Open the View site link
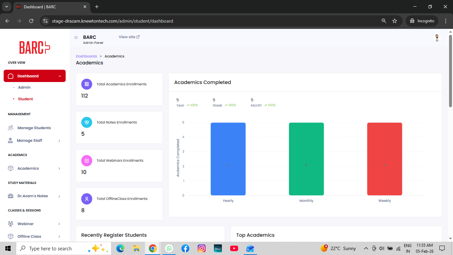This screenshot has width=453, height=255. point(129,37)
